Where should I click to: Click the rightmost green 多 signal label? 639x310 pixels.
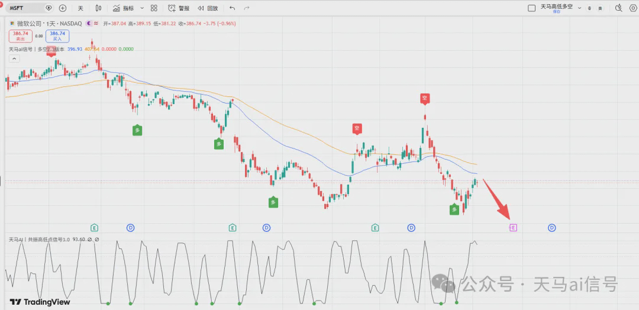[x=454, y=209]
